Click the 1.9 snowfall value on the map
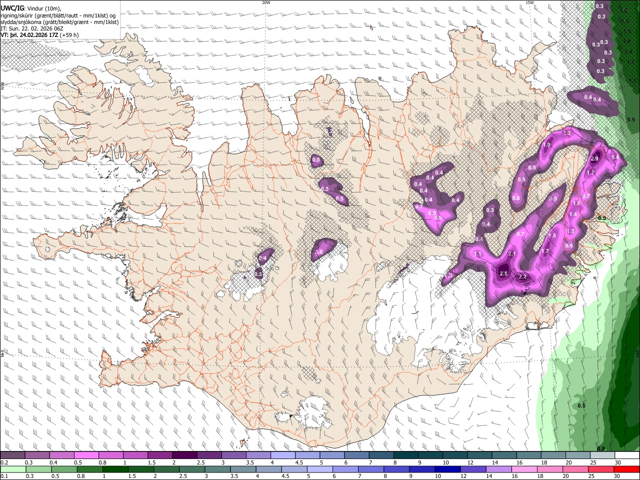 click(x=547, y=144)
